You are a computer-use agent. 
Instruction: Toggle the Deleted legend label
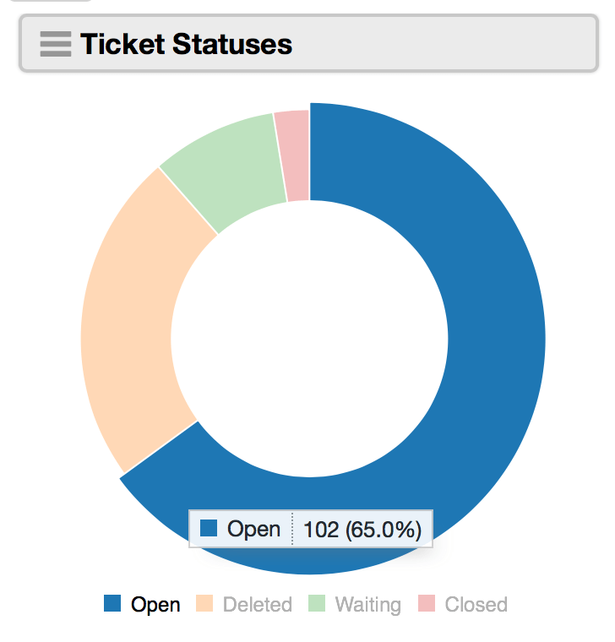pyautogui.click(x=257, y=604)
